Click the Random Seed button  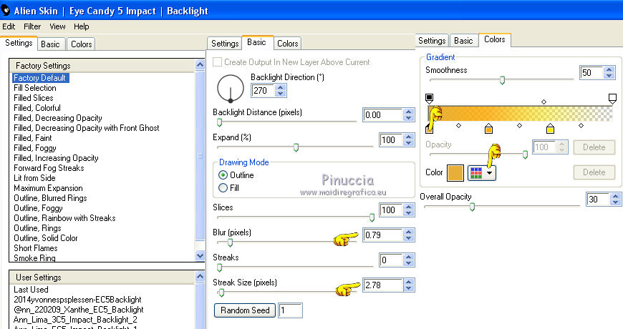(x=245, y=310)
